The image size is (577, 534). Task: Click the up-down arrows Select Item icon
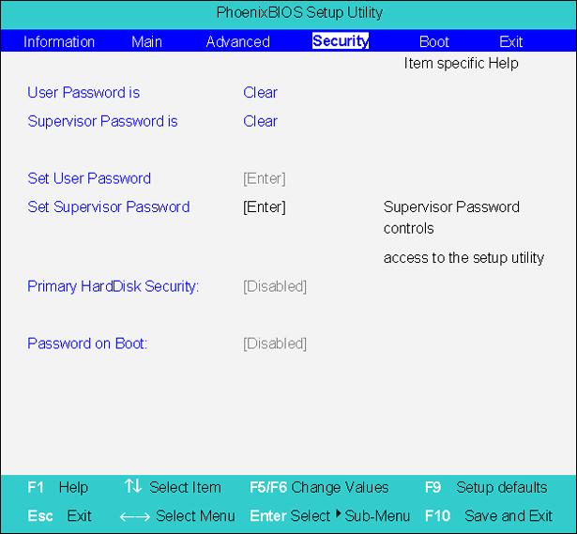pyautogui.click(x=133, y=486)
